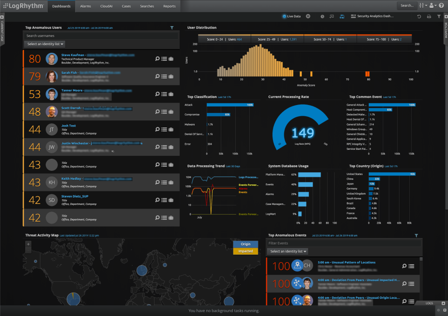Go to the Cases tab
The width and height of the screenshot is (448, 316).
tap(126, 6)
